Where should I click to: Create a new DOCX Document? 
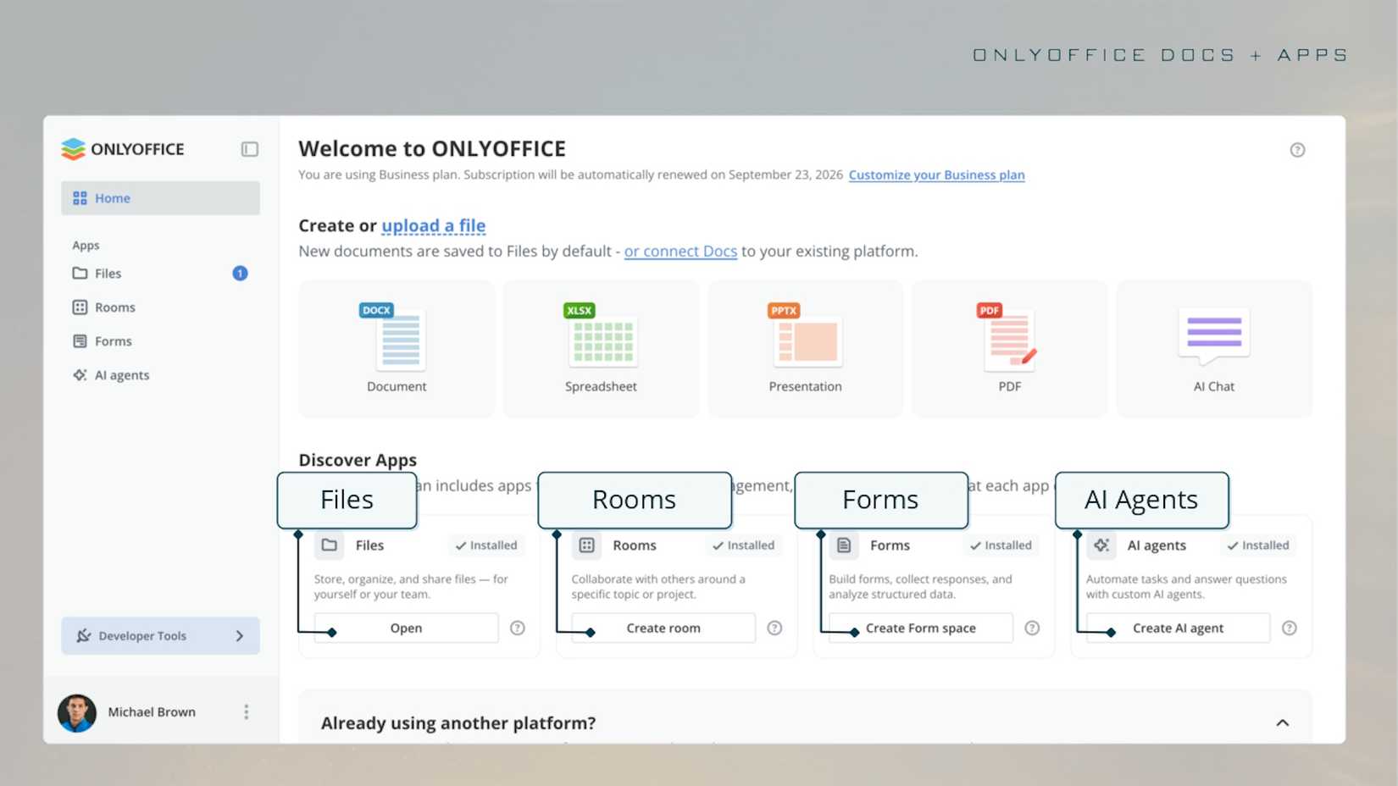click(x=397, y=349)
